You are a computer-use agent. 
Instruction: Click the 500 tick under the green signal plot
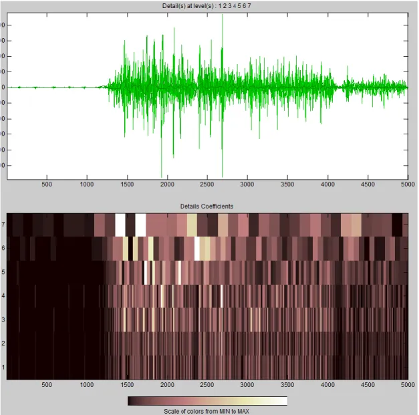coord(47,184)
